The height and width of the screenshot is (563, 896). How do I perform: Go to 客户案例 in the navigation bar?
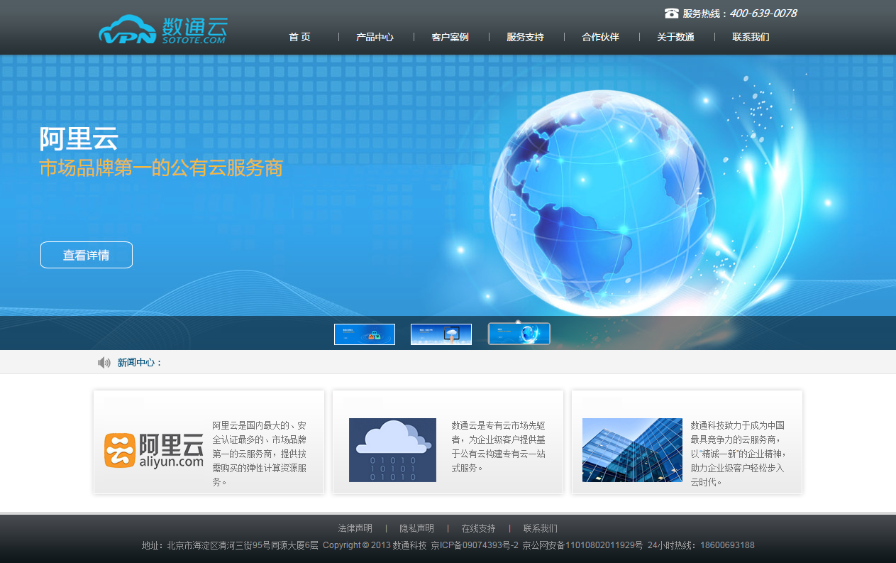[x=450, y=37]
